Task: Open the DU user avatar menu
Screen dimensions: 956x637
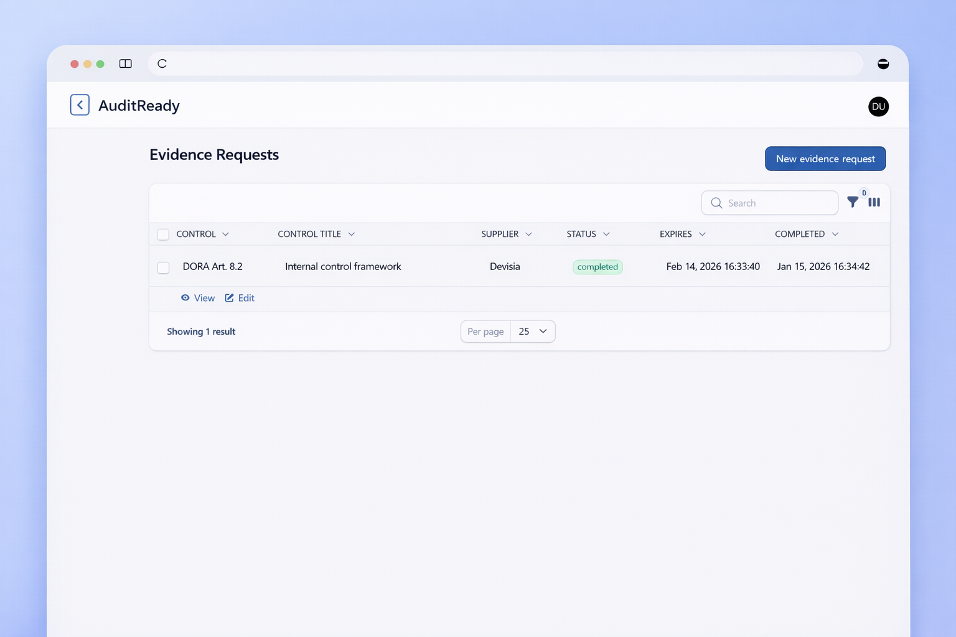Action: (x=878, y=106)
